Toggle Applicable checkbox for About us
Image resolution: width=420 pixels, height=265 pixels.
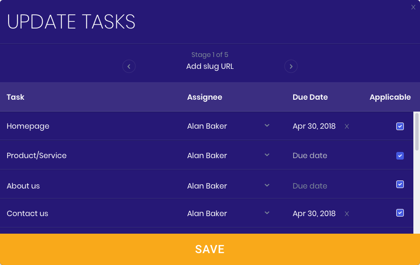pyautogui.click(x=400, y=184)
